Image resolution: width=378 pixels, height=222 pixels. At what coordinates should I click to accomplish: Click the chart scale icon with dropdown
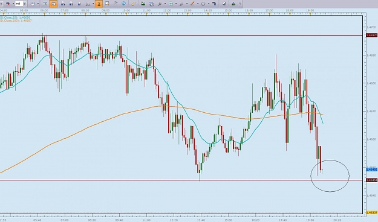pos(88,4)
